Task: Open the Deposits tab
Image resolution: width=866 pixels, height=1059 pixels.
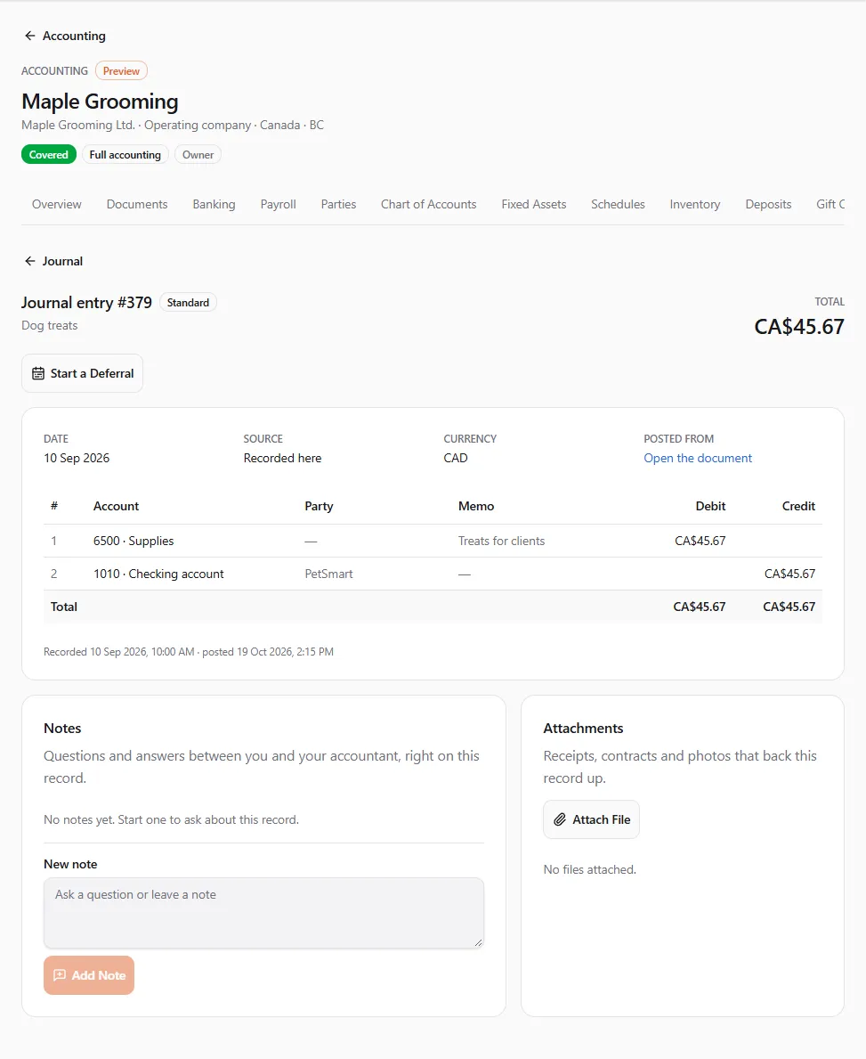Action: click(768, 205)
